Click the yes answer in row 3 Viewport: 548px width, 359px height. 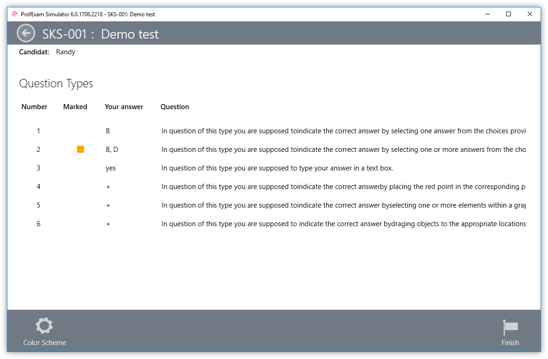pos(110,168)
